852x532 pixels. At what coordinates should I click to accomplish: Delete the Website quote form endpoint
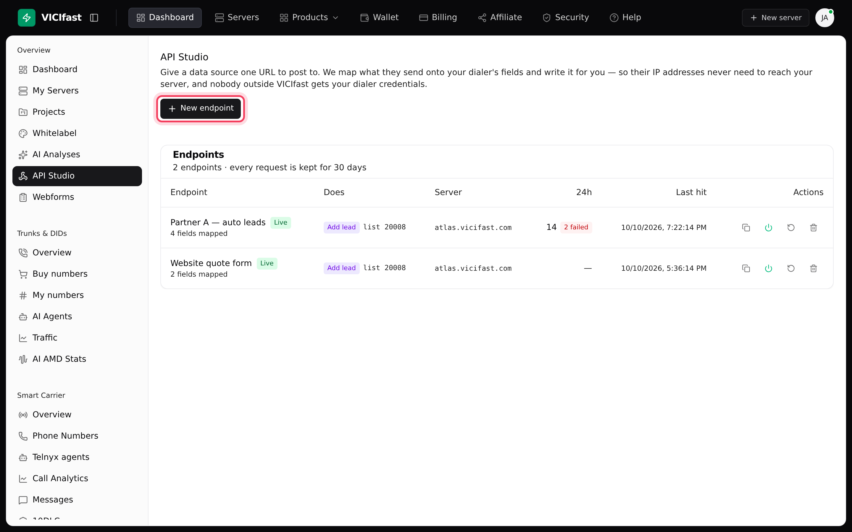pyautogui.click(x=814, y=268)
